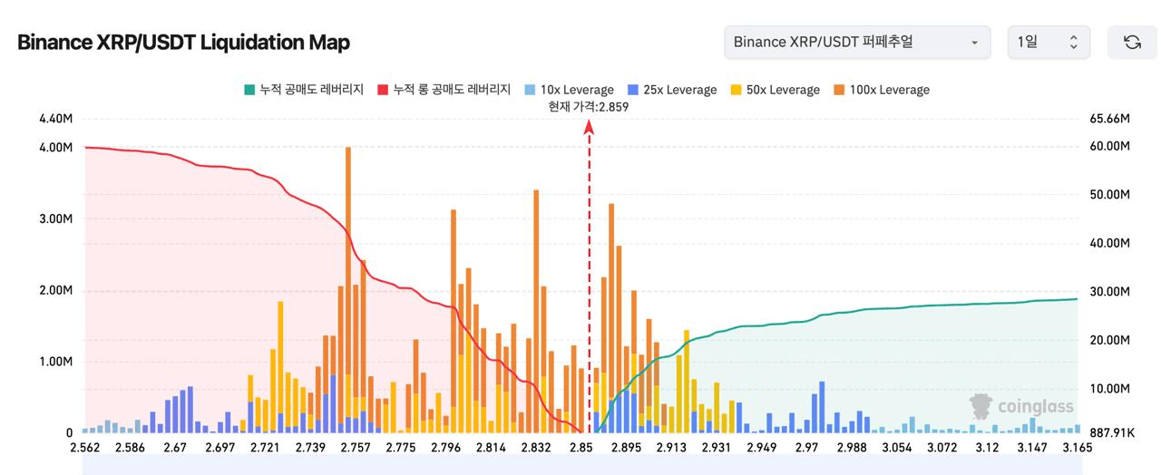
Task: Click the 3.147 price axis label
Action: pyautogui.click(x=1033, y=447)
